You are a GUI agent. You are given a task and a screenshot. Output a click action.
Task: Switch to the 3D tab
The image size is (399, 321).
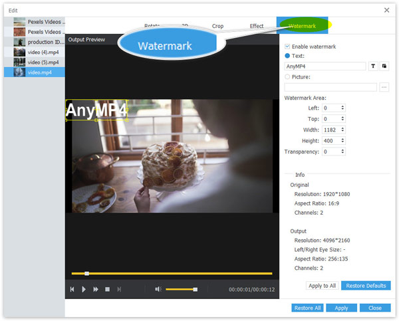tap(185, 26)
